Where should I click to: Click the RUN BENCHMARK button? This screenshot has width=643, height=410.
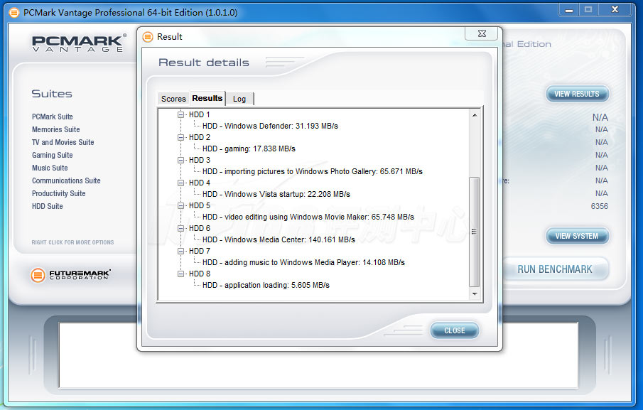(555, 269)
